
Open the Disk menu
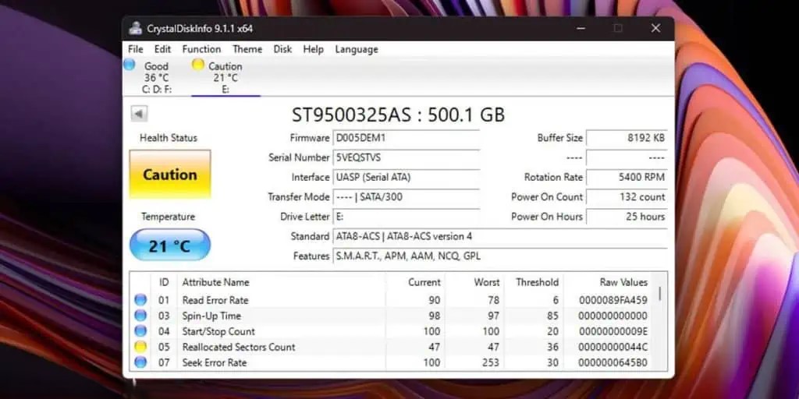tap(282, 49)
